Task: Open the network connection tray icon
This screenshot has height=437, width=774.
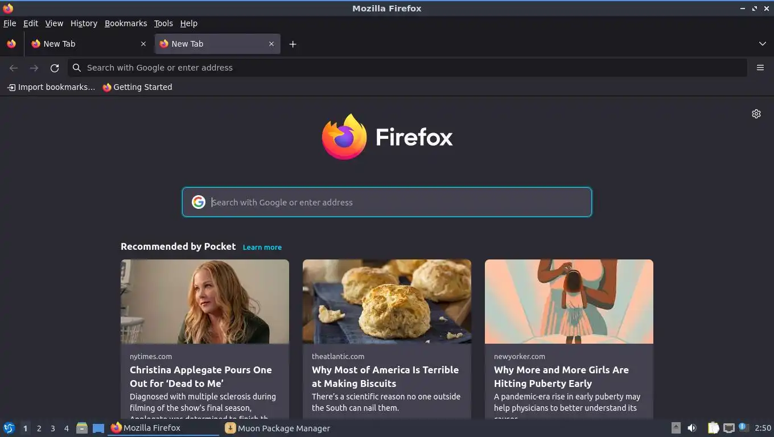Action: point(728,428)
